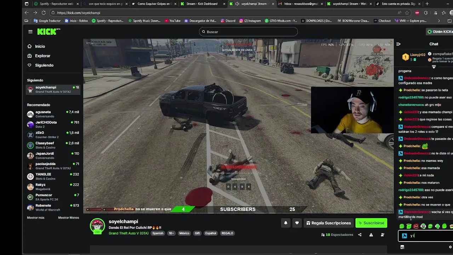Open the soyelchampi channel name link
The height and width of the screenshot is (255, 453).
[x=123, y=221]
